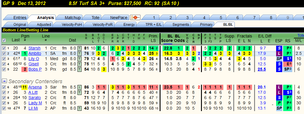Click the E/L Diff value 25.5 for Bobs P

point(262,69)
